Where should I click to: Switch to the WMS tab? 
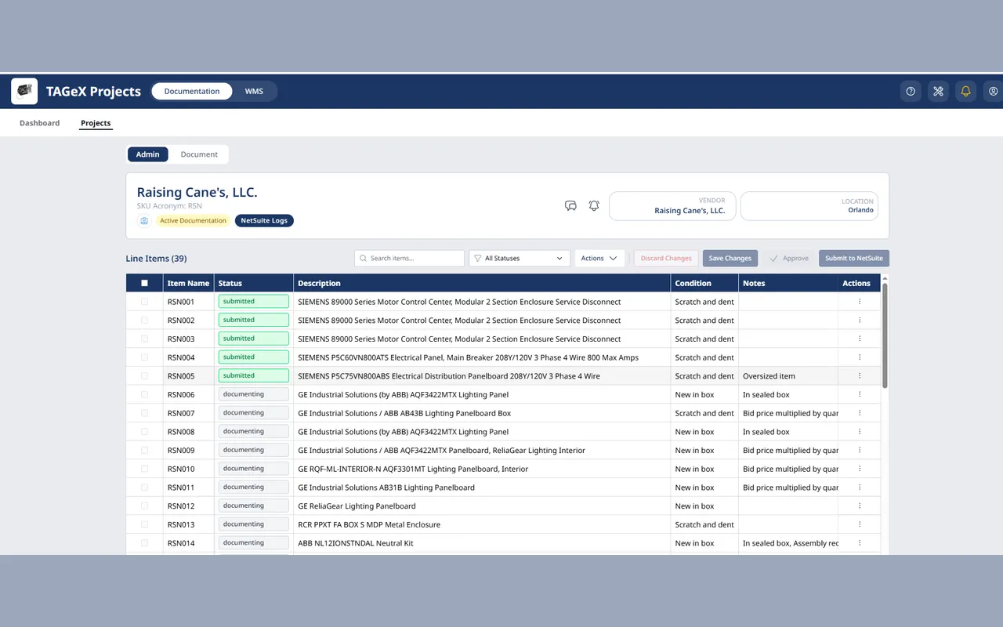tap(254, 91)
